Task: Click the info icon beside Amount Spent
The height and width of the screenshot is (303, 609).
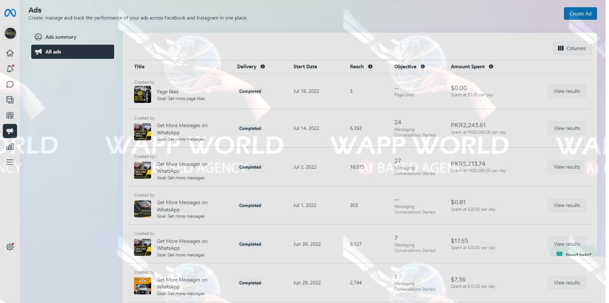Action: [x=491, y=66]
